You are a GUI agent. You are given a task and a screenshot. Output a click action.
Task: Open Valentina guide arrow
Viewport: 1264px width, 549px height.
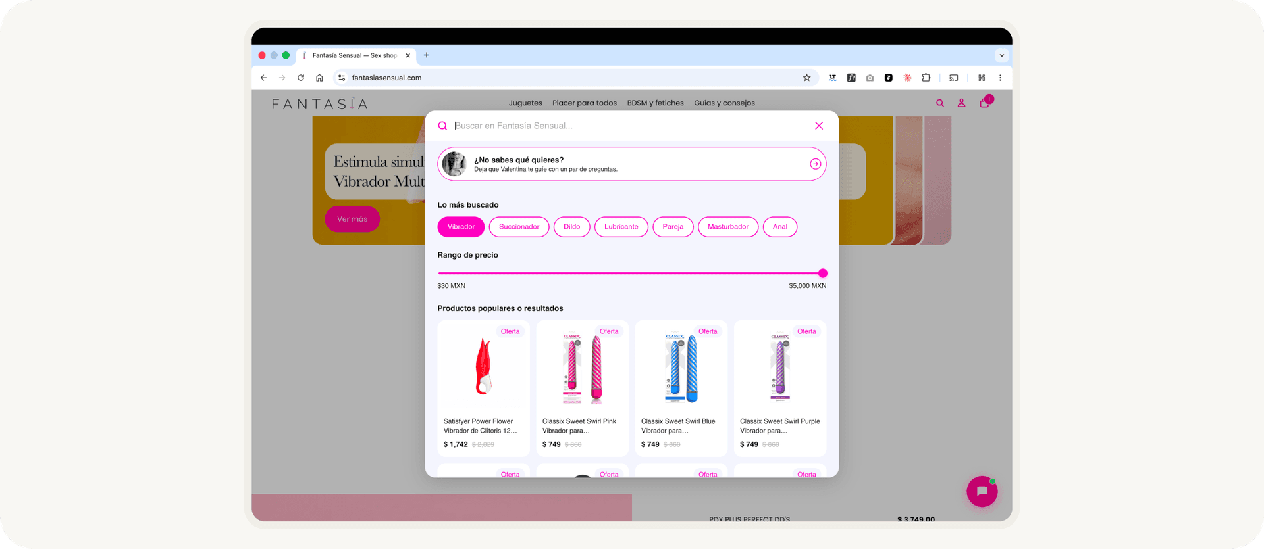coord(816,164)
